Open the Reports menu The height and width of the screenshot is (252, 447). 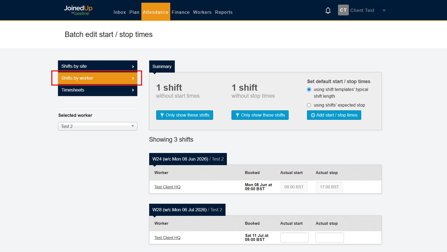point(224,12)
